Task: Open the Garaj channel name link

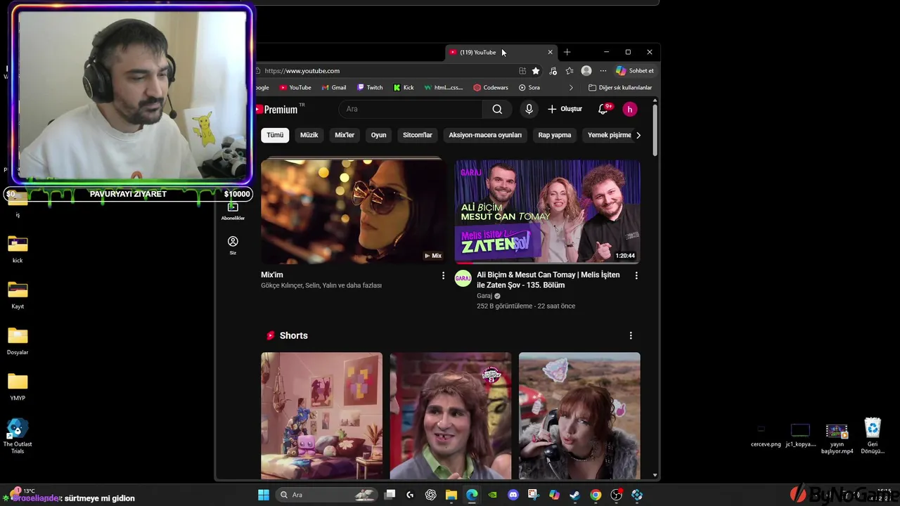Action: 484,296
